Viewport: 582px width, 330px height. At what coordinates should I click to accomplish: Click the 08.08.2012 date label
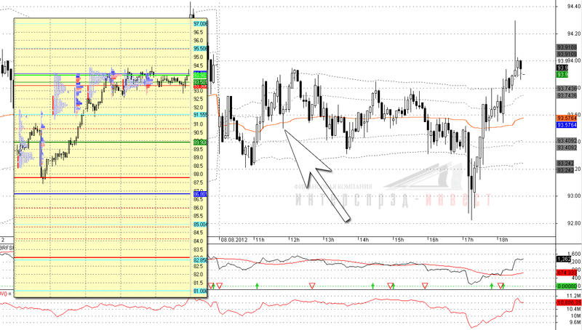[234, 240]
